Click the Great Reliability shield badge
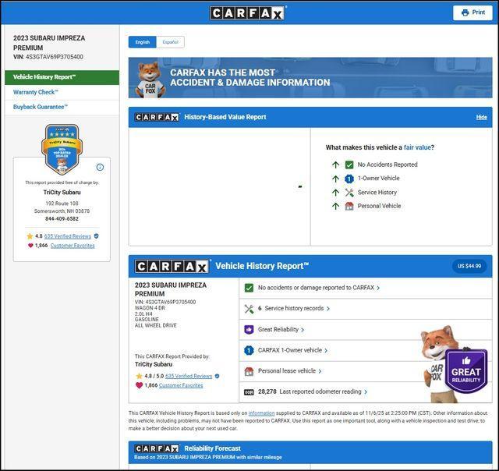This screenshot has height=471, width=499. 466,370
